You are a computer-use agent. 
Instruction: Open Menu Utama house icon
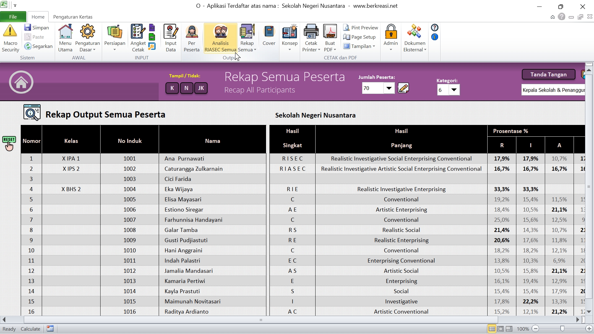[x=65, y=32]
